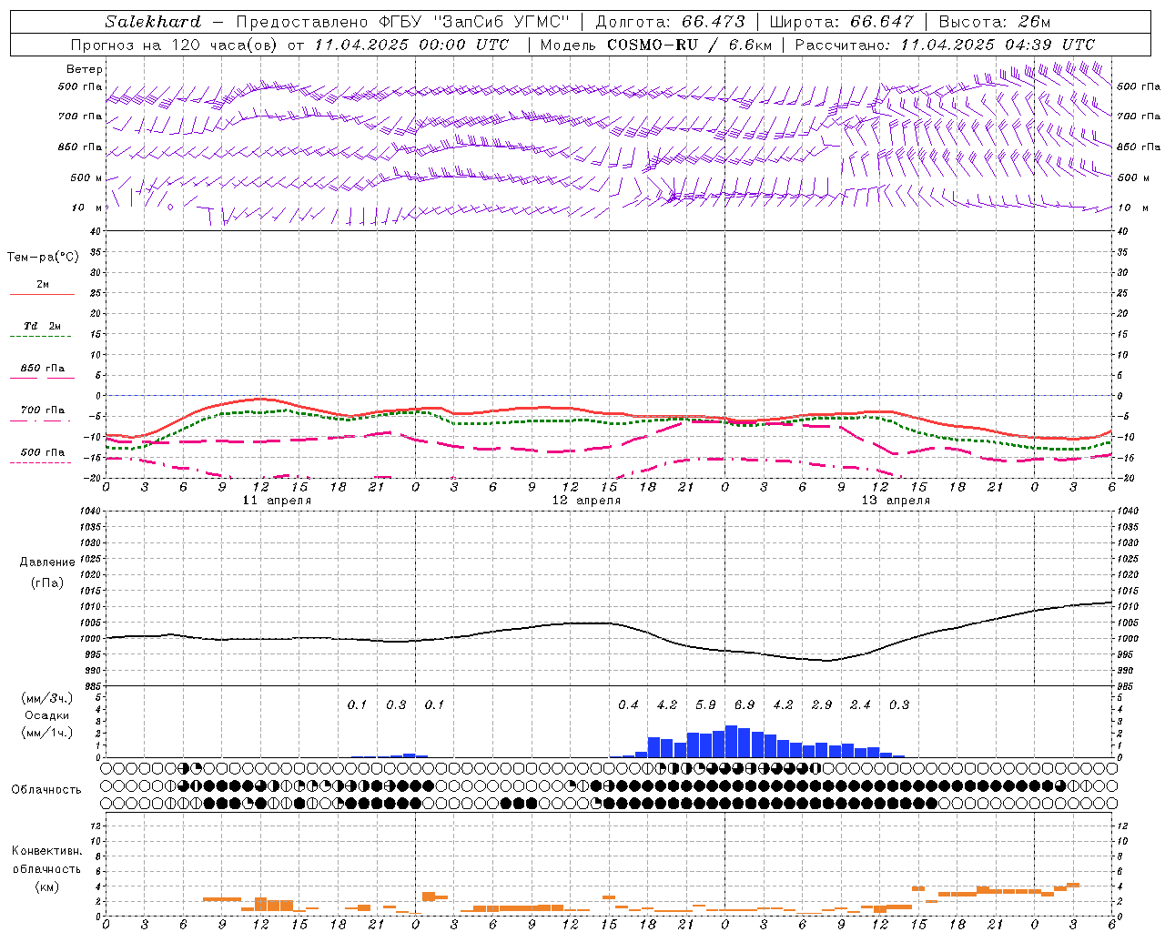Click the 10 м wind level label on left
1165x932 pixels.
(x=86, y=208)
